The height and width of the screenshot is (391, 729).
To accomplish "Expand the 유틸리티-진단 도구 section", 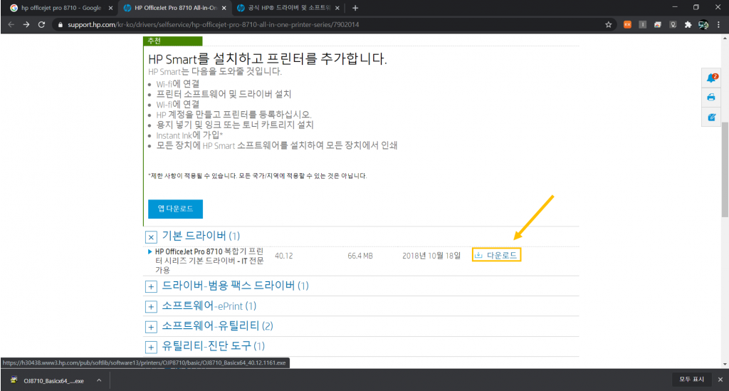I will pyautogui.click(x=151, y=347).
